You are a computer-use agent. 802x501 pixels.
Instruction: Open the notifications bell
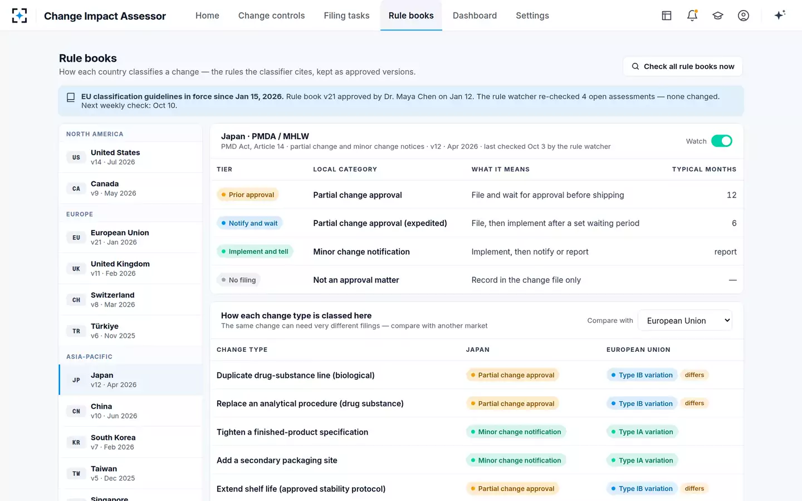[692, 16]
